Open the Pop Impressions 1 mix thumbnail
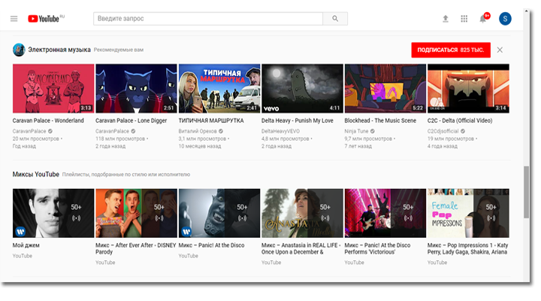The height and width of the screenshot is (301, 541). pyautogui.click(x=468, y=213)
